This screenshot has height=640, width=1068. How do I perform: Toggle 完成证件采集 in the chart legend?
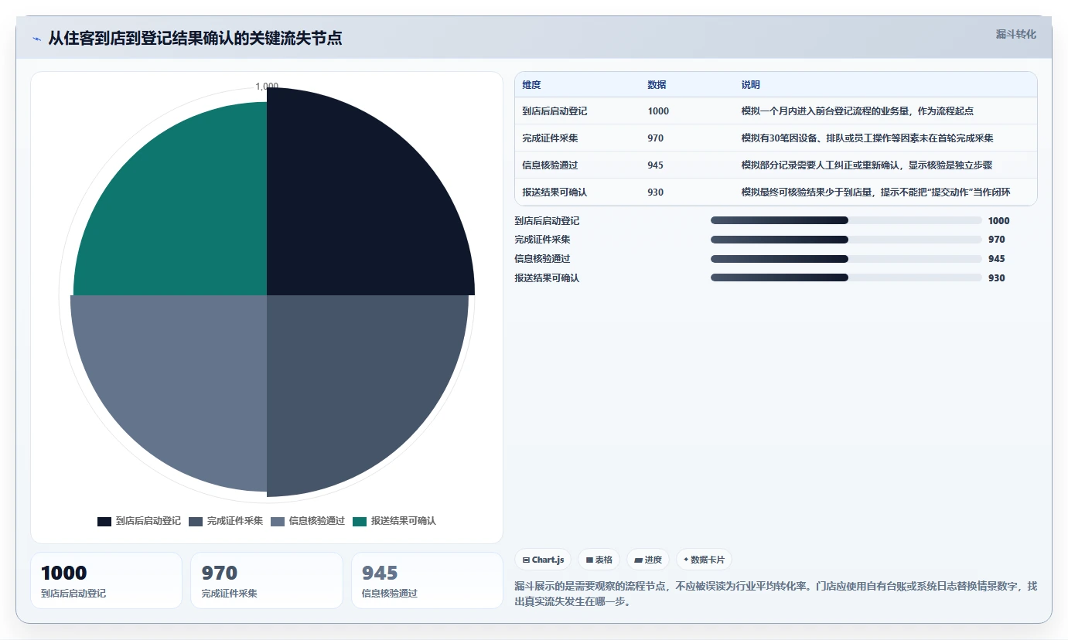click(x=226, y=521)
